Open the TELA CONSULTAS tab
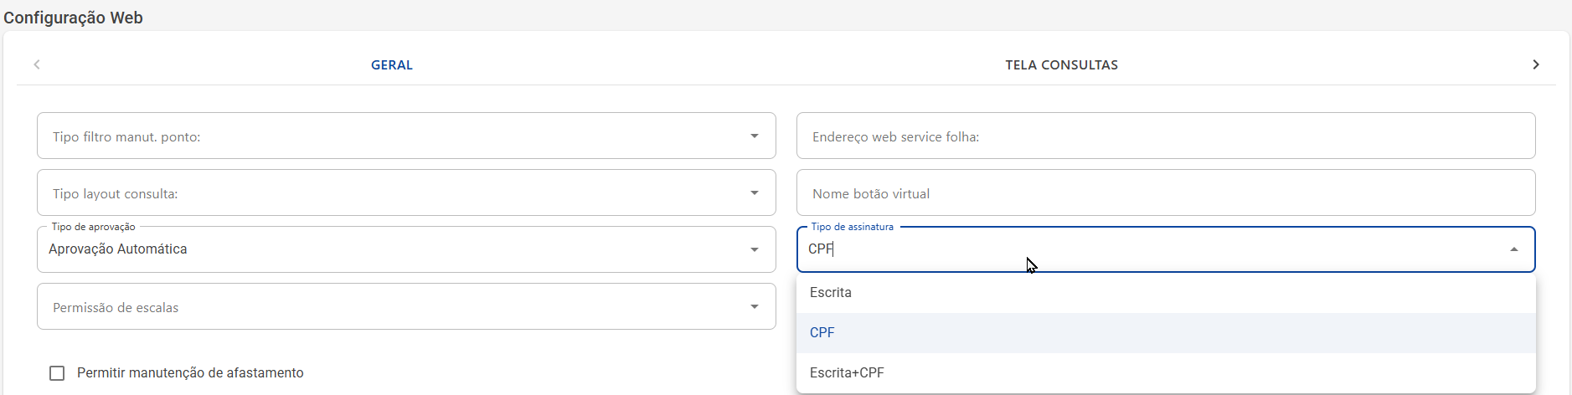 (1061, 65)
